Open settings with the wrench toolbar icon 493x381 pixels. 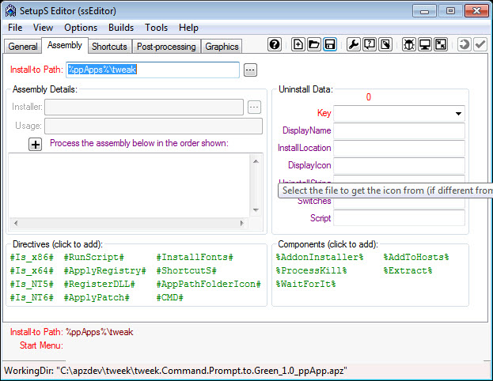[x=354, y=44]
